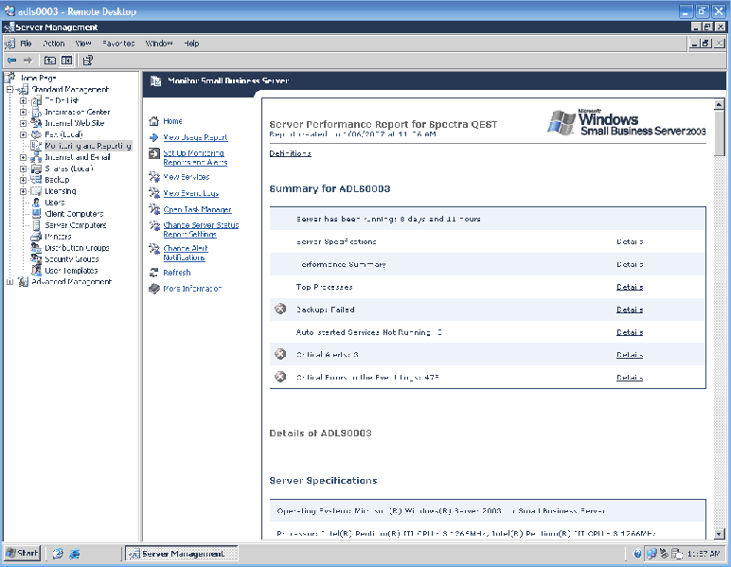Click the Definitions link
This screenshot has height=567, width=731.
[x=290, y=153]
